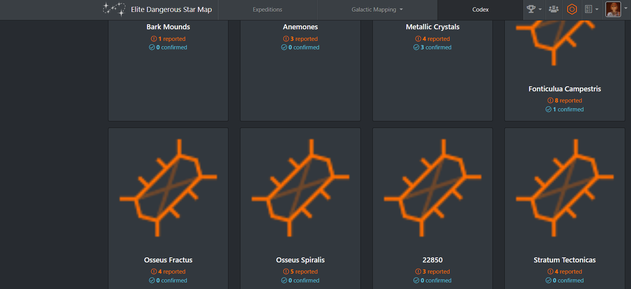Switch to the Codex tab
Image resolution: width=631 pixels, height=289 pixels.
click(480, 10)
